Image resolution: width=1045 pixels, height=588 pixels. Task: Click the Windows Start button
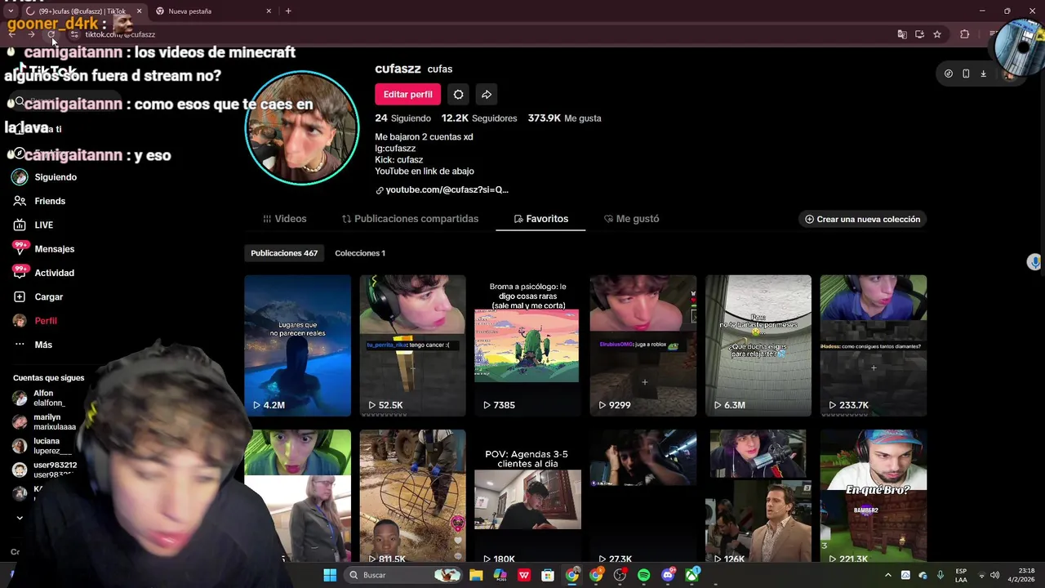(330, 575)
